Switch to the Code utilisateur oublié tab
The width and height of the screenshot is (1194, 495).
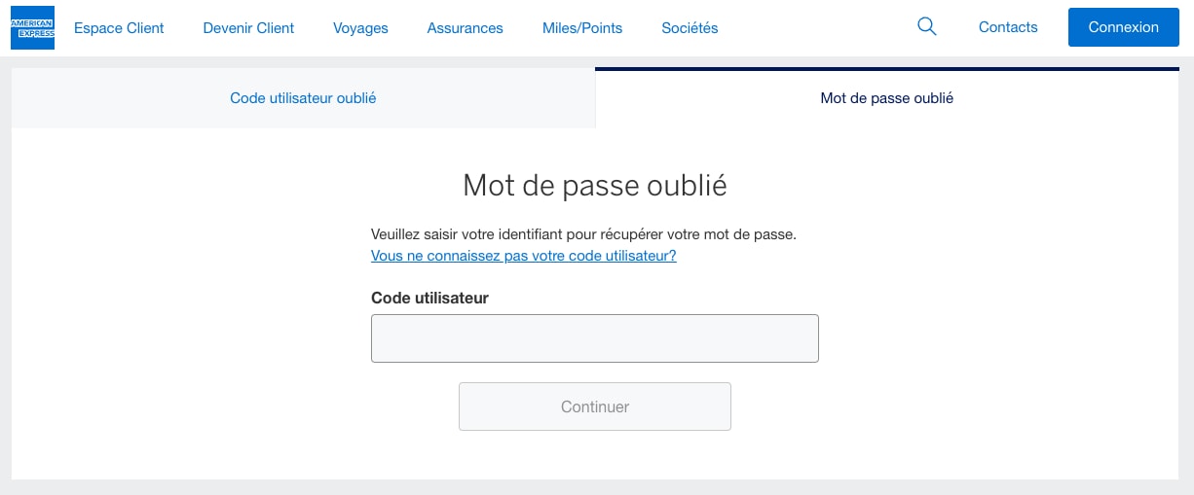point(303,98)
